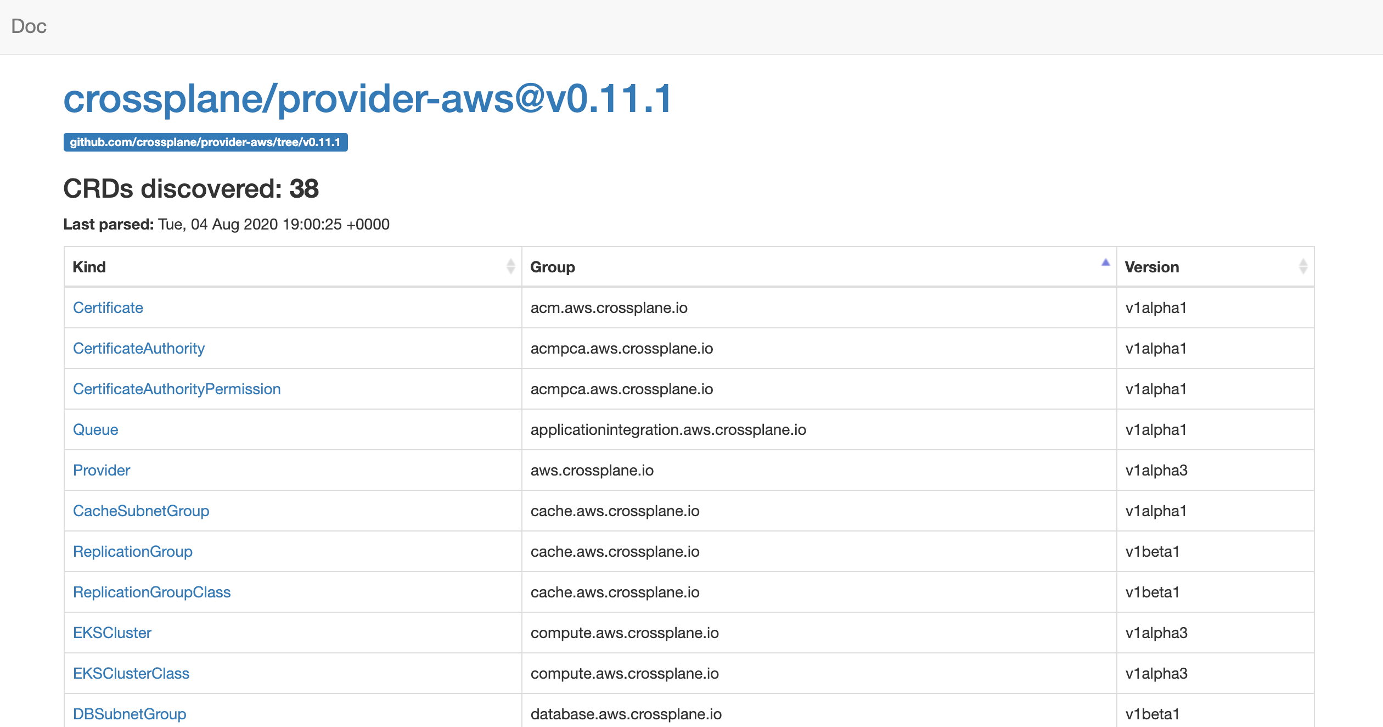Open the GitHub tree/v0.11.1 repository badge
The width and height of the screenshot is (1383, 727).
pos(205,142)
